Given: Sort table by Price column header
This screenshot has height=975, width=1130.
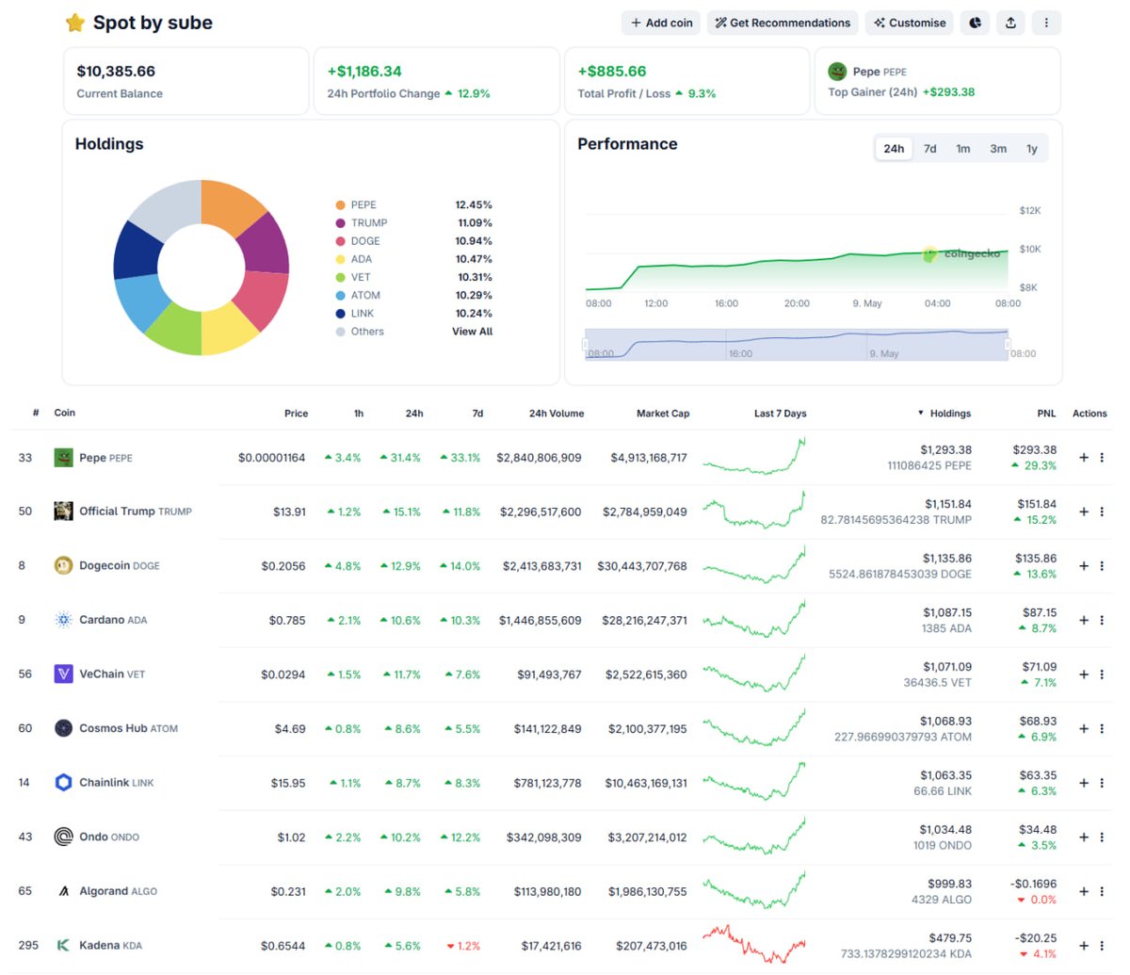Looking at the screenshot, I should point(296,414).
